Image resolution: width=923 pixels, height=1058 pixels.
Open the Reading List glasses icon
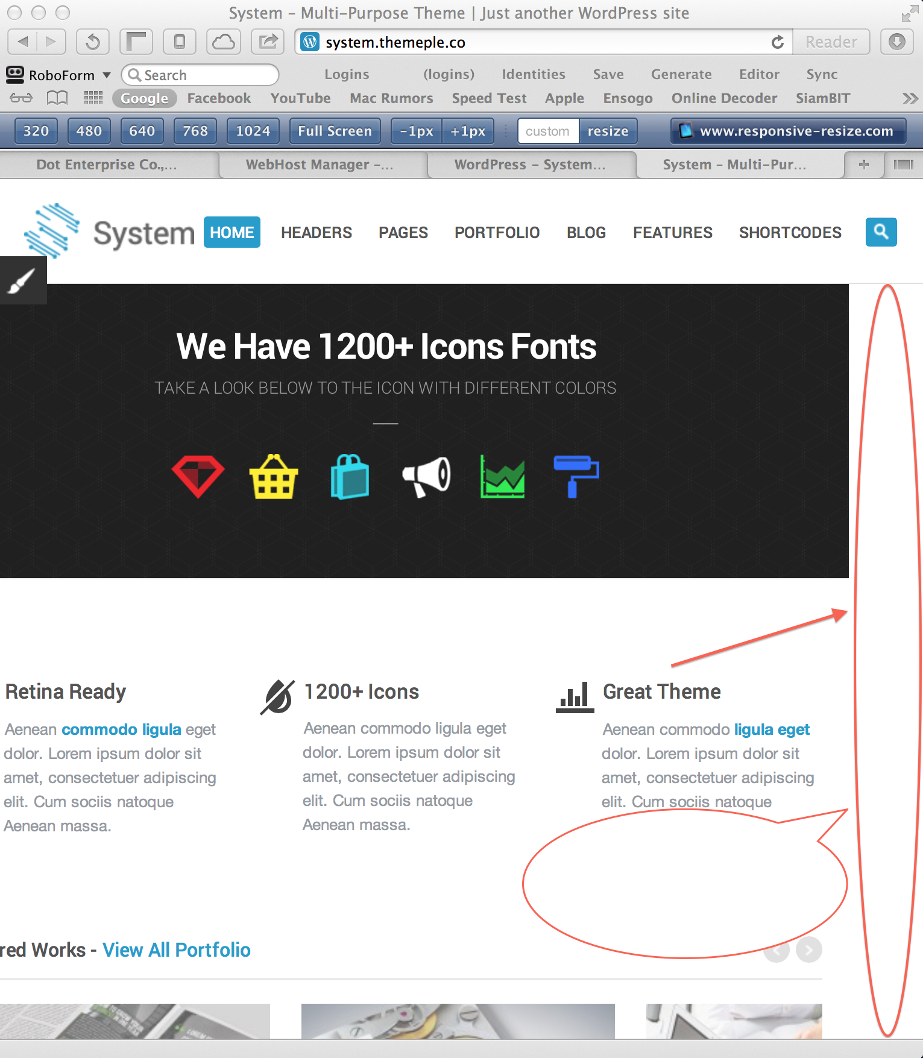pos(21,98)
